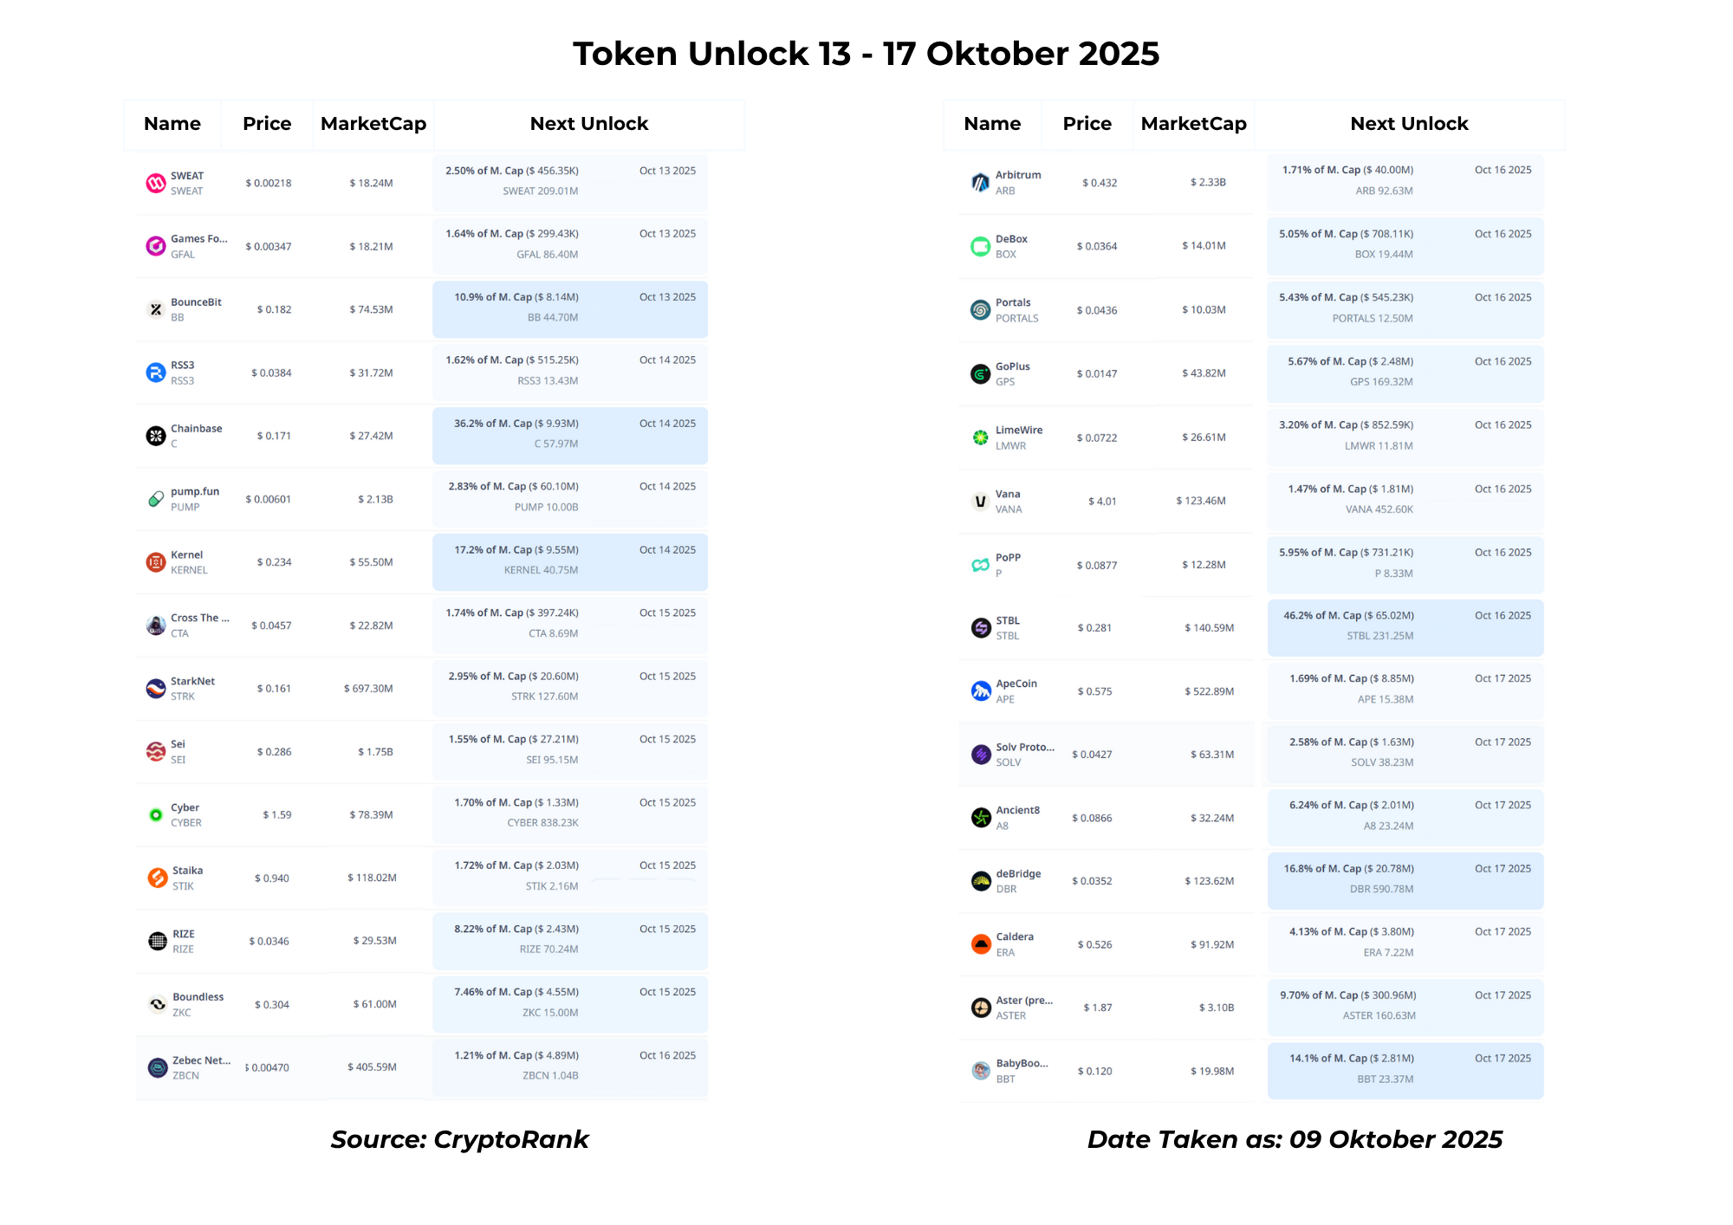Viewport: 1733px width, 1225px height.
Task: Click the Token Unlock 13 - 17 Oktober title
Action: tap(866, 54)
